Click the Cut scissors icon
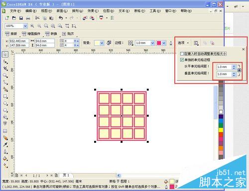 tap(37, 18)
